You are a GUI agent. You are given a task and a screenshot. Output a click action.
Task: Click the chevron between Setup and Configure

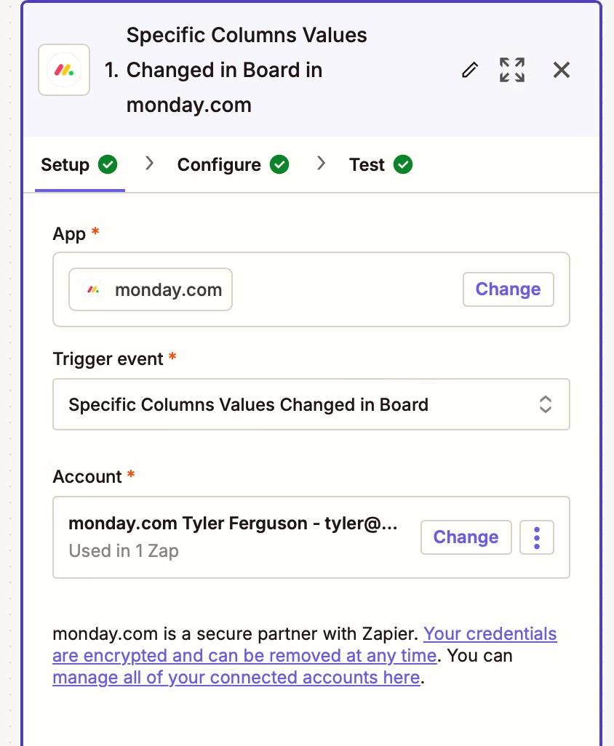(x=149, y=164)
